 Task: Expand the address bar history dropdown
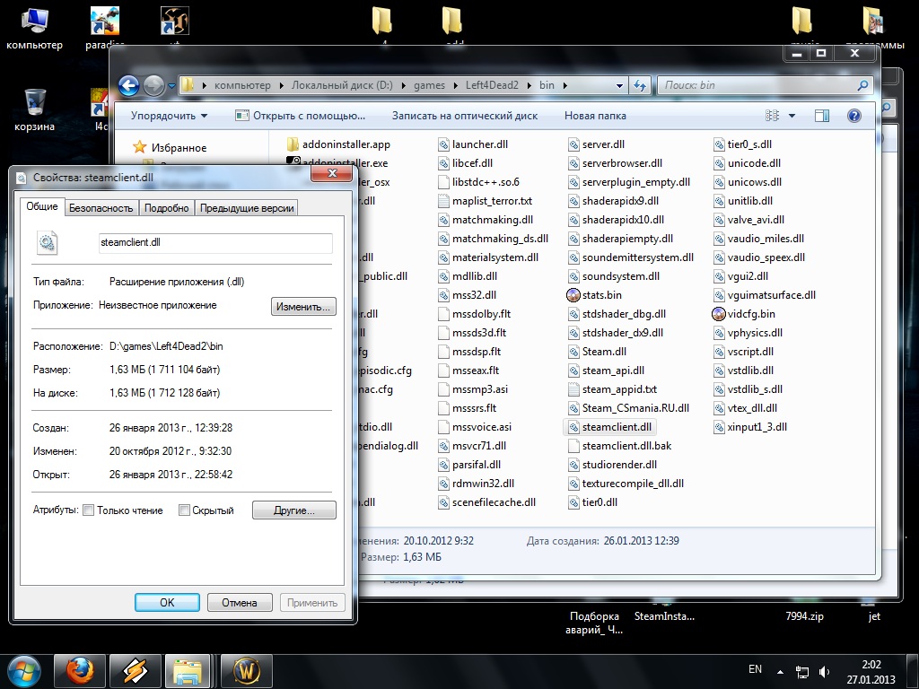620,86
